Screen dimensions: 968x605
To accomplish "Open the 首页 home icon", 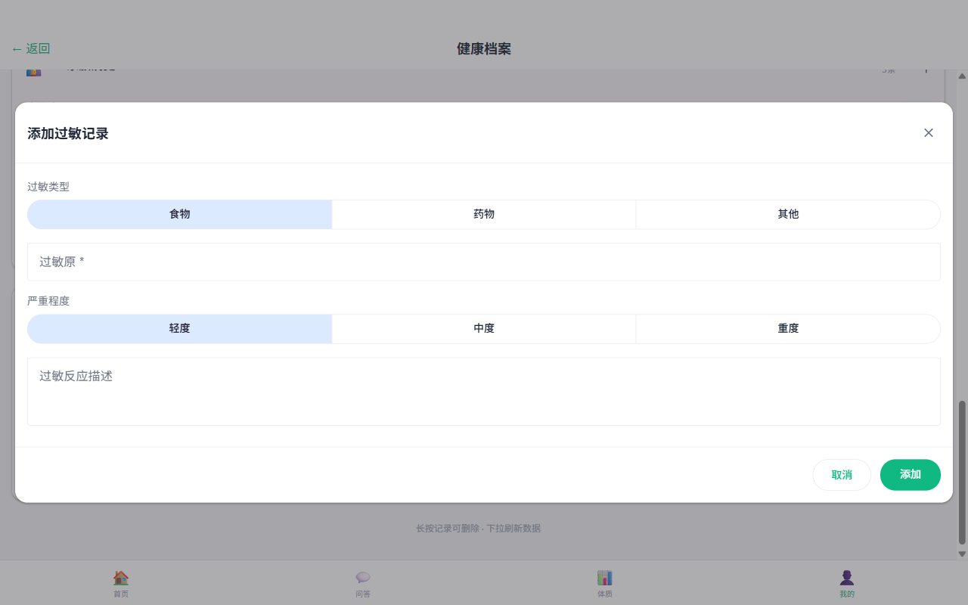I will (121, 579).
